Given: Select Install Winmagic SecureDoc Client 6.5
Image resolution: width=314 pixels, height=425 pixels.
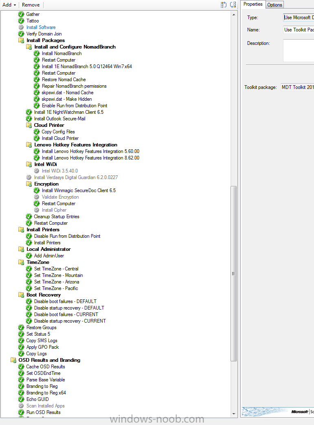Looking at the screenshot, I should tap(79, 190).
